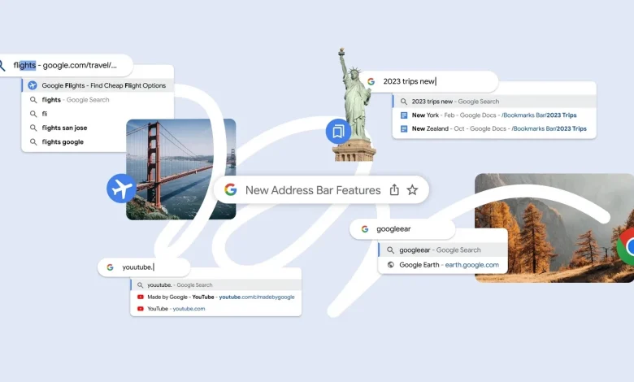This screenshot has height=382, width=634.
Task: Click the Google G icon in the '2023 trips new' bar
Action: coord(371,81)
